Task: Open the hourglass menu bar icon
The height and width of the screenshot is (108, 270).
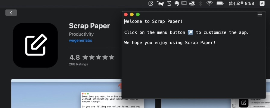Action: click(x=169, y=3)
